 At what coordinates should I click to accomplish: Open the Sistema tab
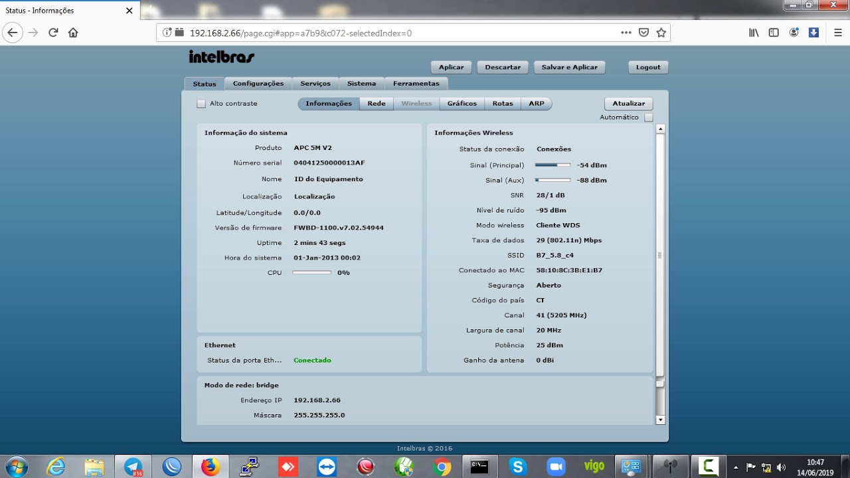[x=361, y=84]
